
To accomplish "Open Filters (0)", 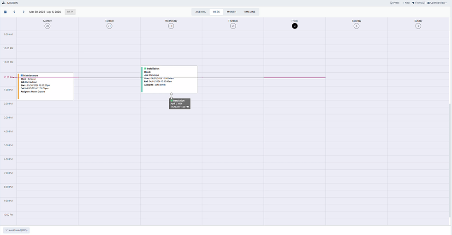I will click(419, 3).
